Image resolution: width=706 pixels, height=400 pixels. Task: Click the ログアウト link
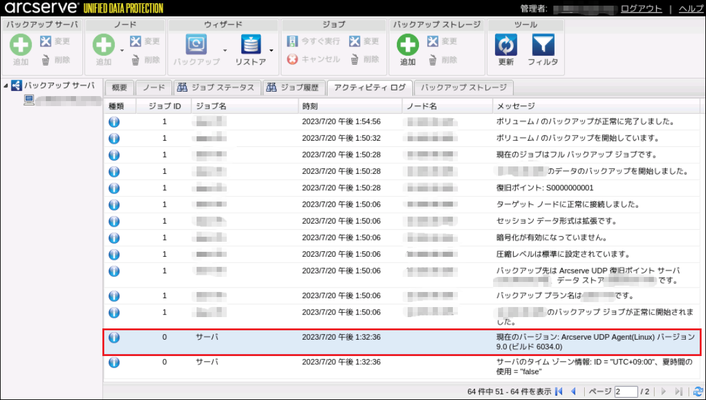point(641,8)
